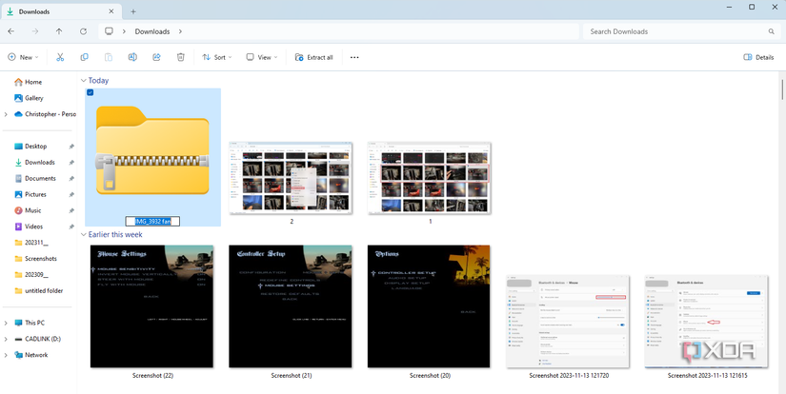786x394 pixels.
Task: Select CADLINK (D:) drive in sidebar
Action: pyautogui.click(x=37, y=339)
